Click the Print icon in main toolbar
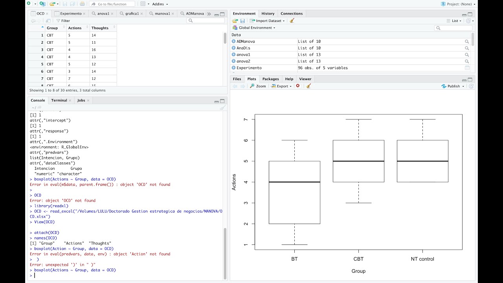Image resolution: width=503 pixels, height=283 pixels. tap(82, 4)
